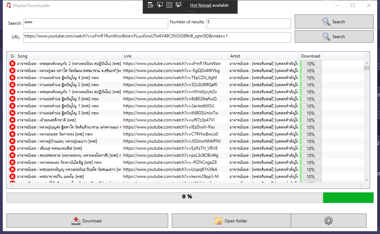Remove the row with link oFmR1RunWzw
The width and height of the screenshot is (380, 234).
coord(12,64)
